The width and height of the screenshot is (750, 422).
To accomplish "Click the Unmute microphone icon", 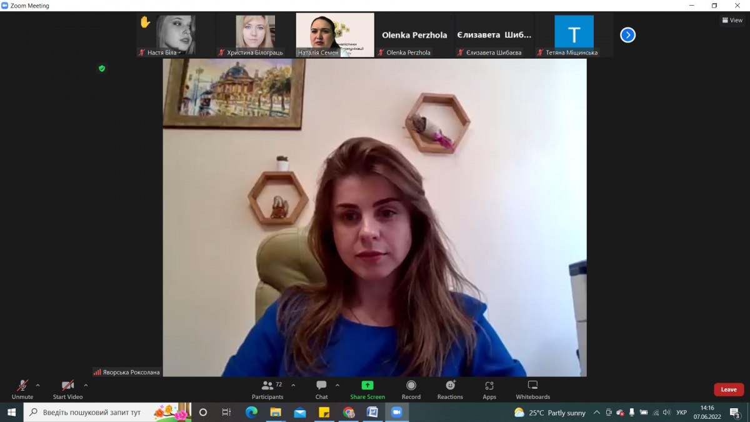I will [x=22, y=385].
